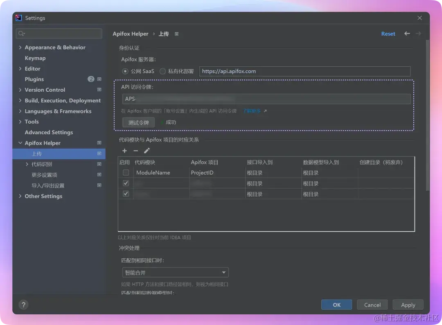Image resolution: width=442 pixels, height=325 pixels.
Task: Click the Apply button
Action: 408,305
